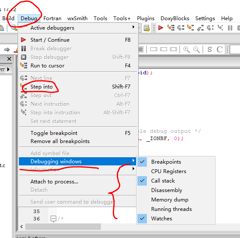Click the C toolbar icon
The width and height of the screenshot is (240, 238).
pos(220,49)
